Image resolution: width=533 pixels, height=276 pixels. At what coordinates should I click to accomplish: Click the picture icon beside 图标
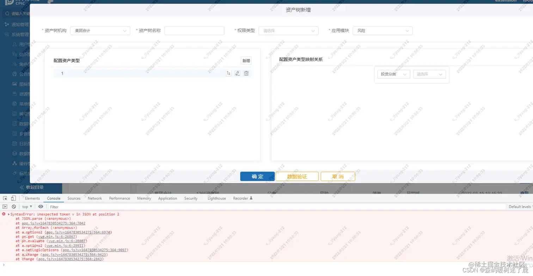[15, 84]
